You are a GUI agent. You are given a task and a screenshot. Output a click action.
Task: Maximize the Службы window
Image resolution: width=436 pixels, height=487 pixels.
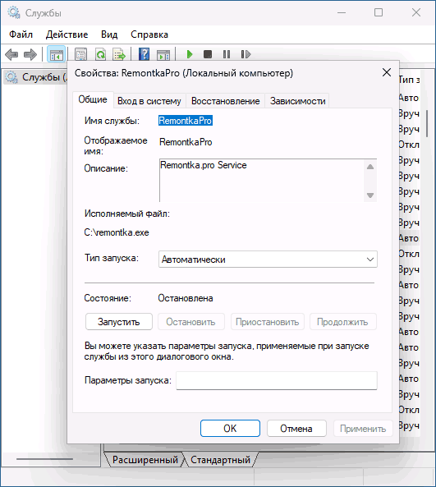[379, 13]
